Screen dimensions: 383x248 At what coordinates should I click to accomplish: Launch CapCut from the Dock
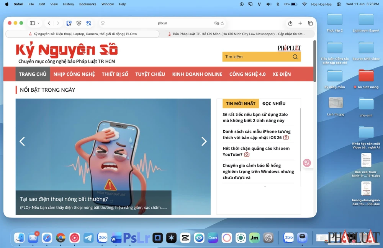pyautogui.click(x=185, y=238)
